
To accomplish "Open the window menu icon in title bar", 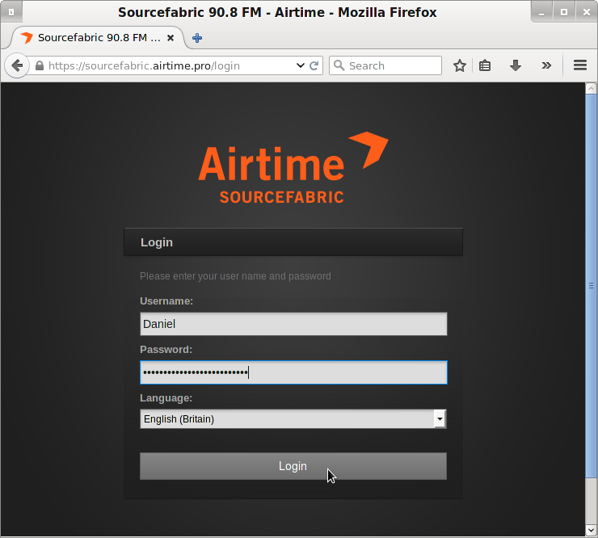I will [x=11, y=12].
